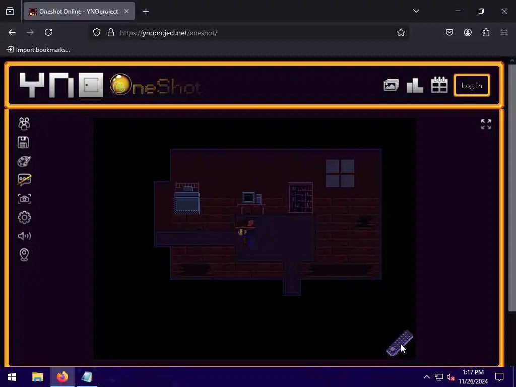Toggle the chat visibility icon
The image size is (516, 387).
point(24,180)
